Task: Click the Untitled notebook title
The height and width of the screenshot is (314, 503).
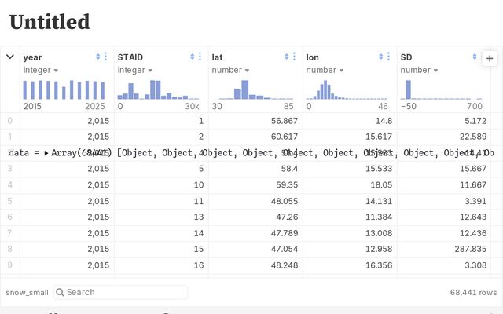Action: [x=50, y=22]
